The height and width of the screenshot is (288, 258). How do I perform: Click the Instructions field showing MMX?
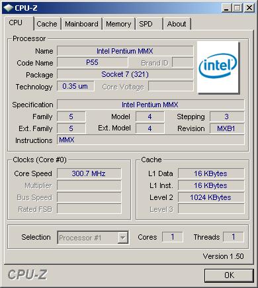point(150,140)
